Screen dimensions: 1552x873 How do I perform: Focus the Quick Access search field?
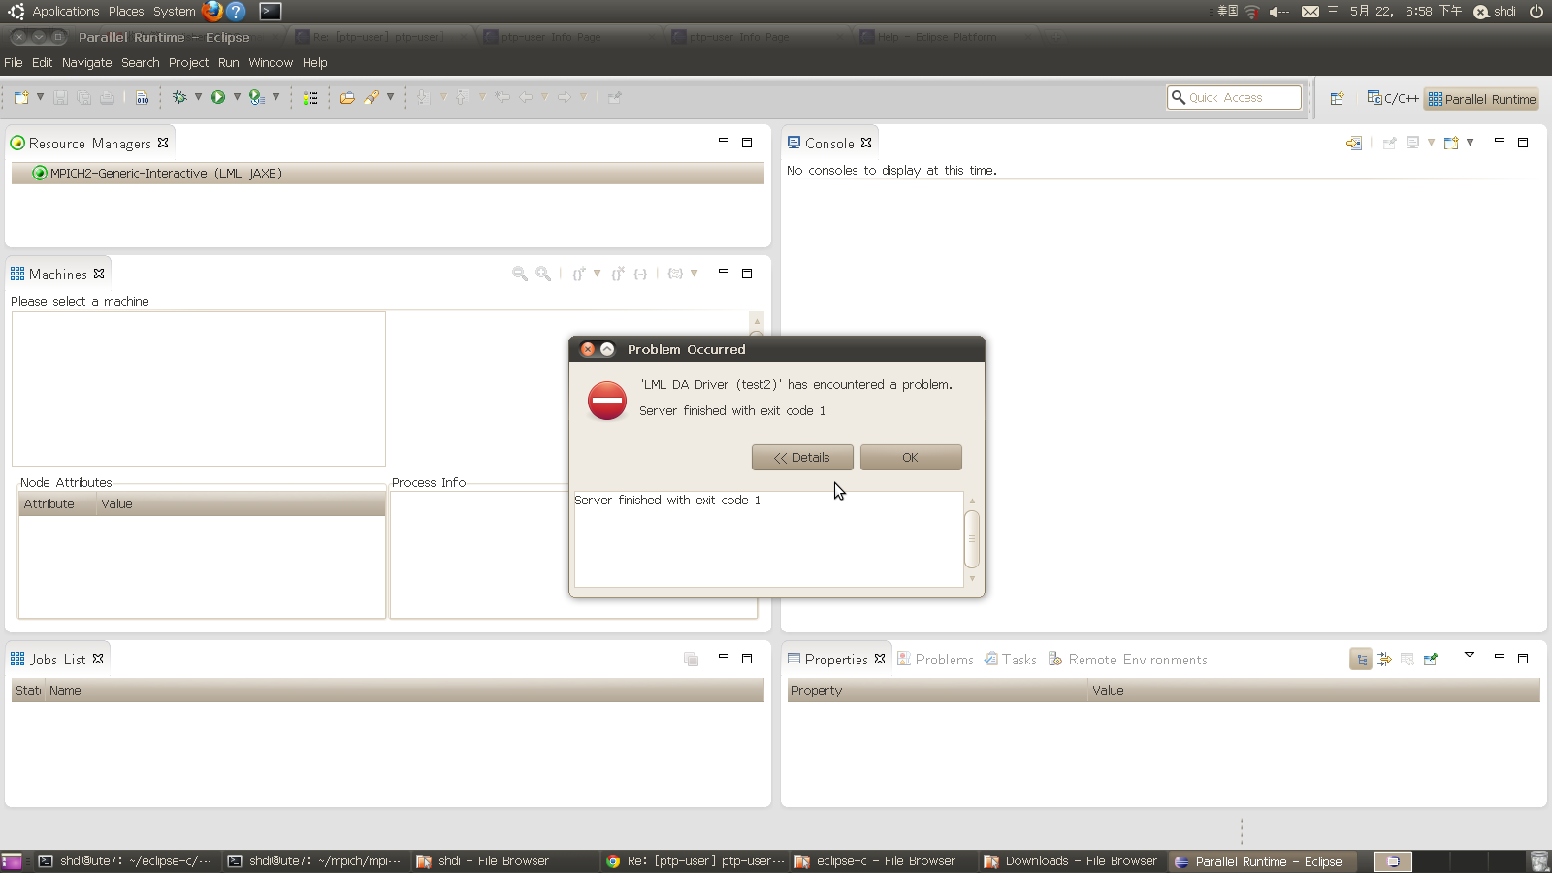point(1234,97)
